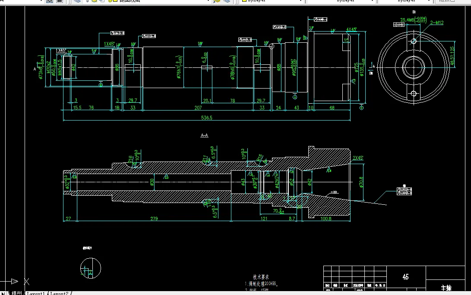This screenshot has width=471, height=295.
Task: Select the 4X45' chamfer callout
Action: point(351,29)
